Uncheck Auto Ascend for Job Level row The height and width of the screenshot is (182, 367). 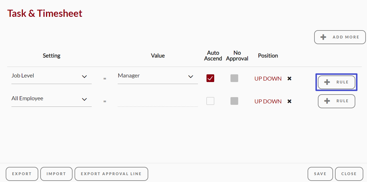[x=210, y=78]
